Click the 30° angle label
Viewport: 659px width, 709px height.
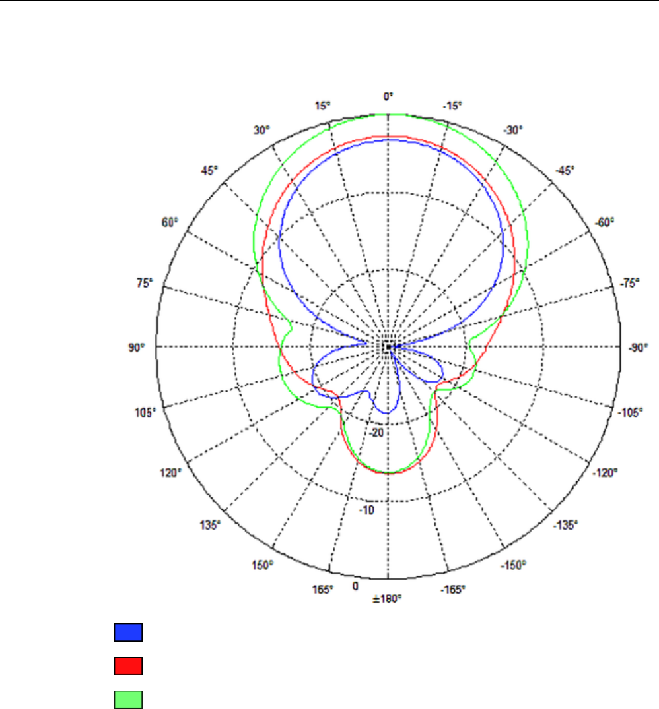point(261,130)
